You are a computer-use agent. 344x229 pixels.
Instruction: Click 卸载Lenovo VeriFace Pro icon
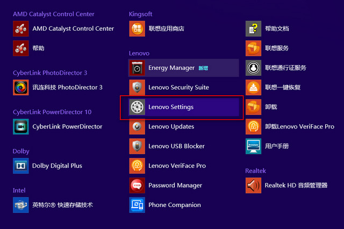[x=253, y=126]
